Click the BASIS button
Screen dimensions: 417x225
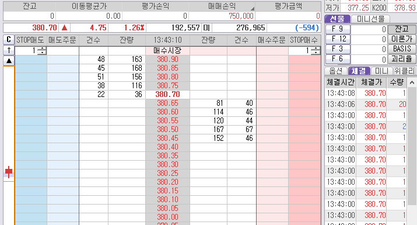point(402,49)
